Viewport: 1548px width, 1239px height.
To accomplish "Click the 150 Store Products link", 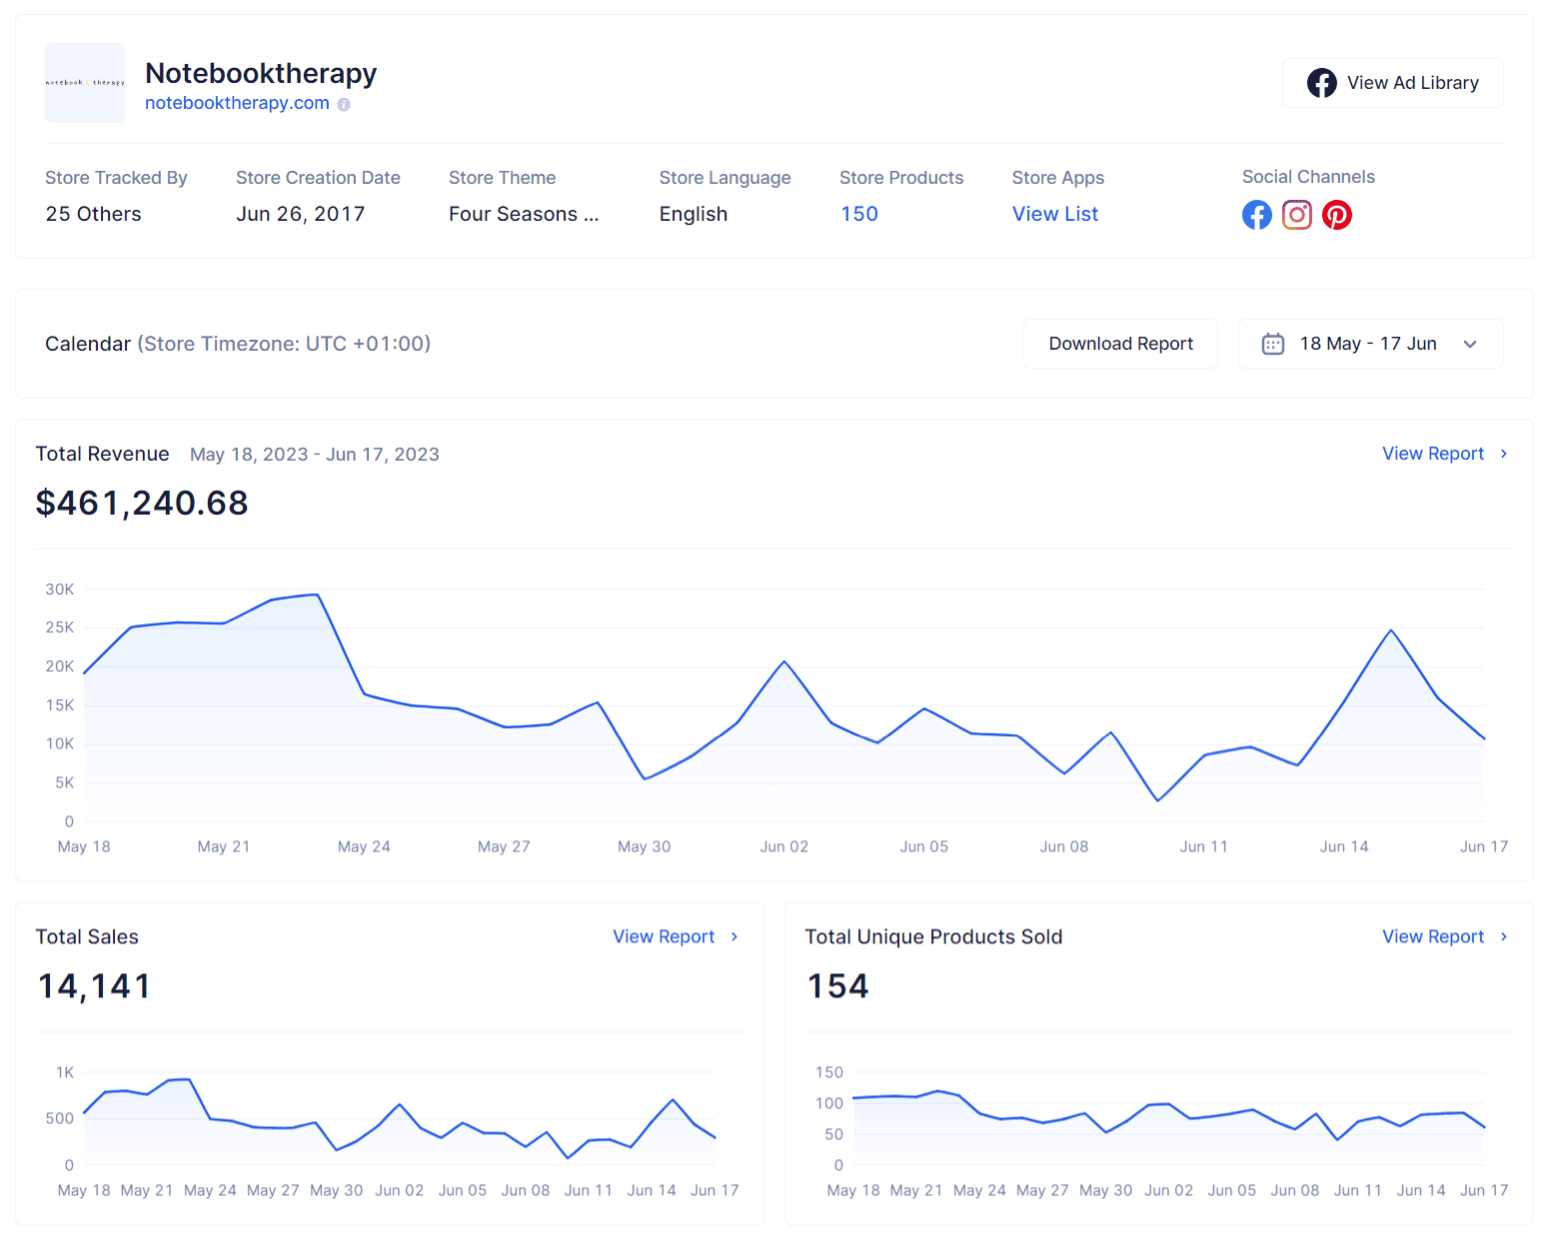I will point(858,213).
